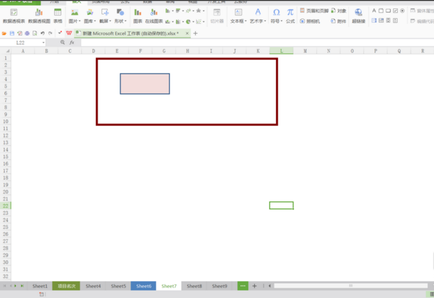Add a new sheet with the plus button
The image size is (434, 298).
pyautogui.click(x=254, y=286)
